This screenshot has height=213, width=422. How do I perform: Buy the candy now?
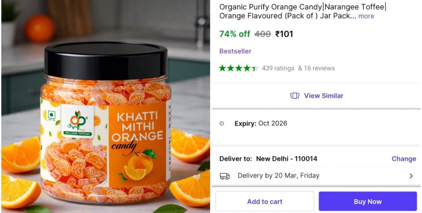[367, 201]
